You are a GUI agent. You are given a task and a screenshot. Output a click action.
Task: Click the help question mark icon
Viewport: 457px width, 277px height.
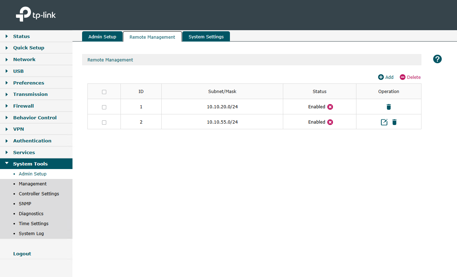pos(437,59)
